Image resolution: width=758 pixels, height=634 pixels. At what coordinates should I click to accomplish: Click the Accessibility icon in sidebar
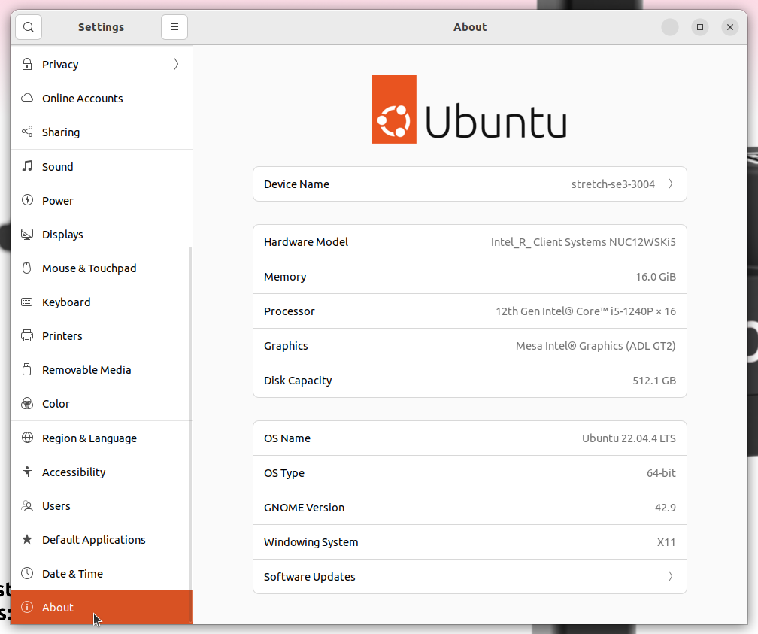pyautogui.click(x=27, y=472)
